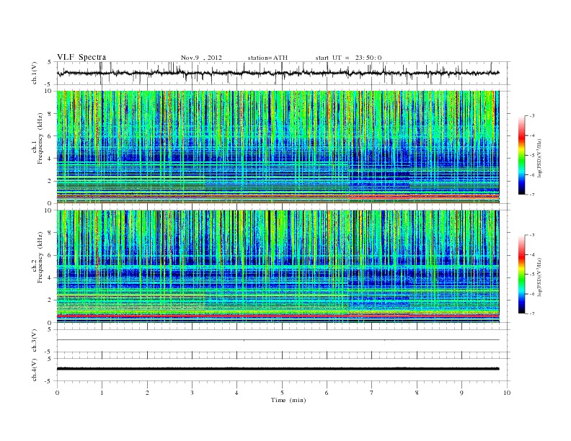Click the "7" minute tick label
The width and height of the screenshot is (571, 441).
click(x=372, y=393)
